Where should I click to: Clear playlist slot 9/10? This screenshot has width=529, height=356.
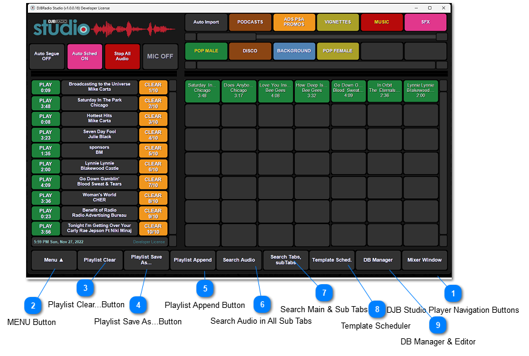coord(153,214)
